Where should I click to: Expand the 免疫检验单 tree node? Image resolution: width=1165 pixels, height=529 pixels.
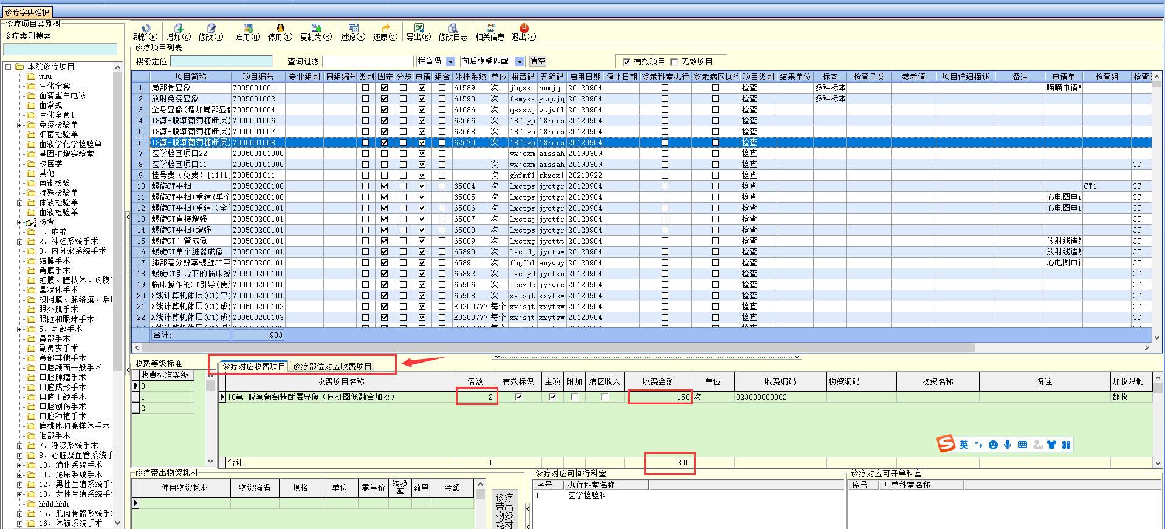coord(19,125)
